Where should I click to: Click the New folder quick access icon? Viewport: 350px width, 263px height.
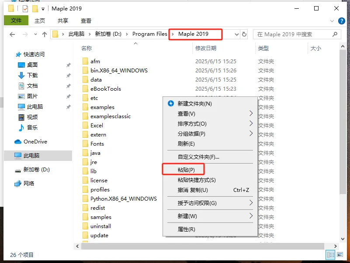(35, 9)
